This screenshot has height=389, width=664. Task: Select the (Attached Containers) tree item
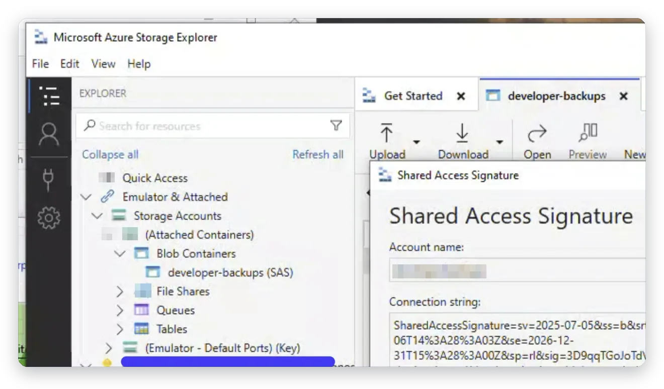(199, 235)
